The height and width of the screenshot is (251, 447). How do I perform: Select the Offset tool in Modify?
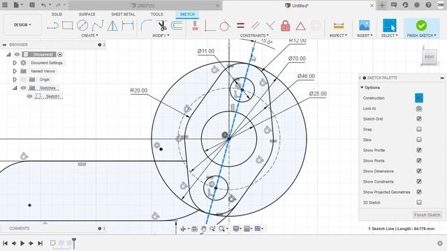177,26
